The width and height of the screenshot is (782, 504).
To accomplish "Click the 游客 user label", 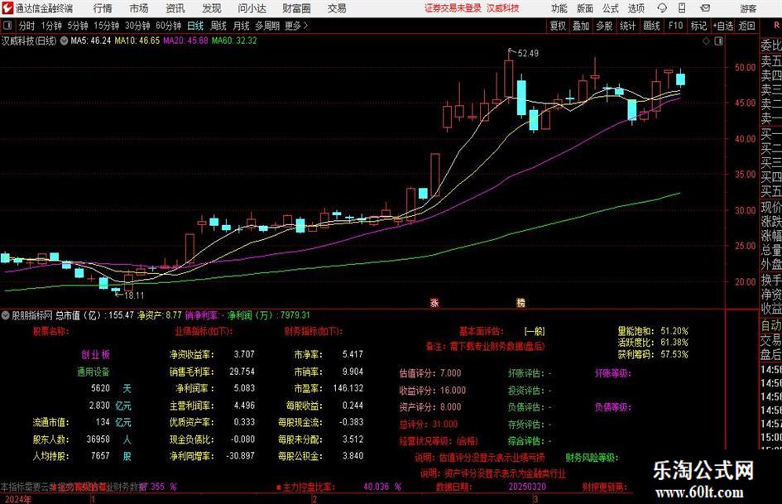I will (x=747, y=8).
